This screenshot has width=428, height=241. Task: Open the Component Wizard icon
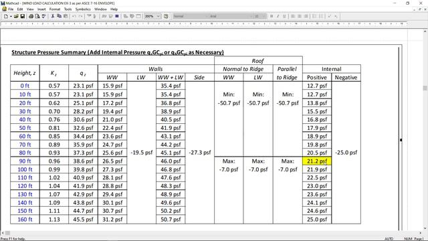(132, 16)
